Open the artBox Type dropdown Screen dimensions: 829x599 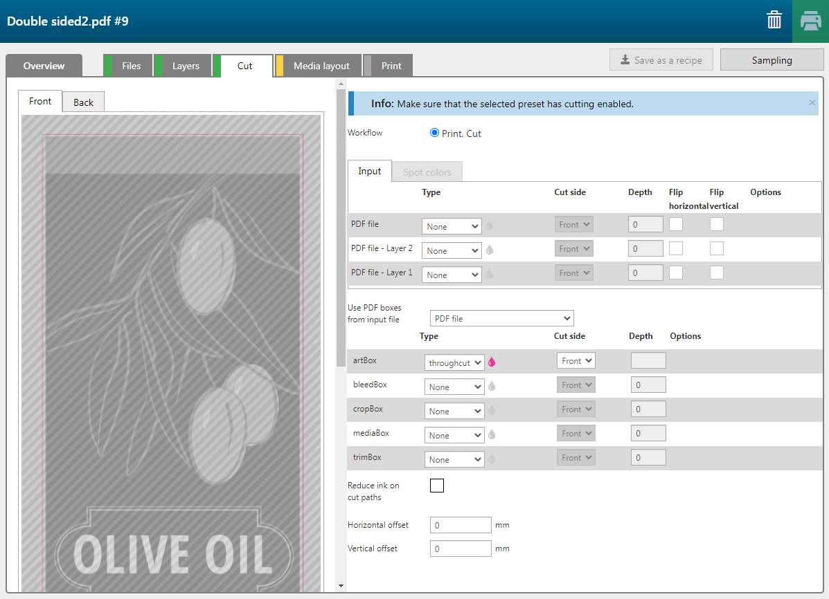point(454,362)
